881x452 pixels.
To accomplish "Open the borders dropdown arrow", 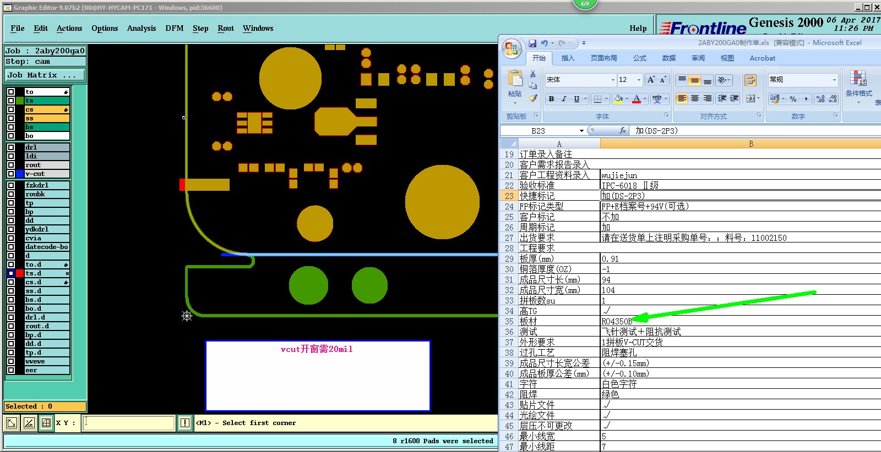I will pyautogui.click(x=606, y=99).
